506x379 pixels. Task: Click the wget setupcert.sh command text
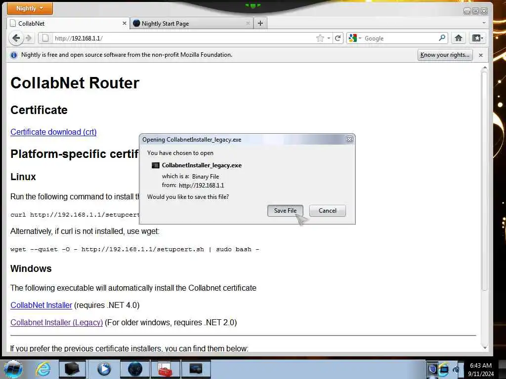pos(134,249)
